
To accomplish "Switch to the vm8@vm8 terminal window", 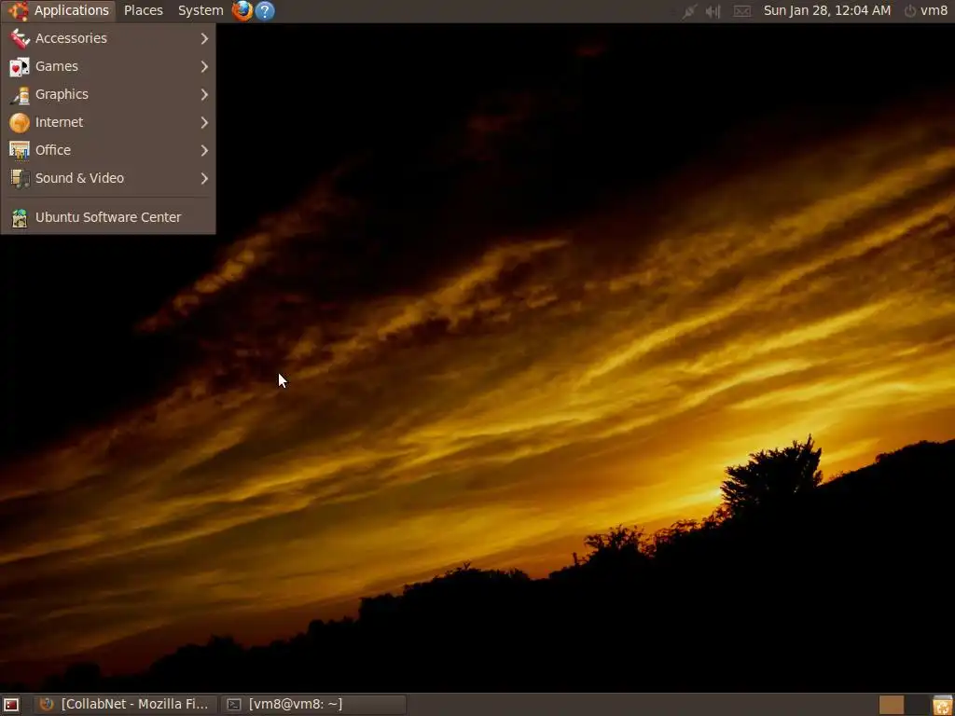I will [313, 705].
